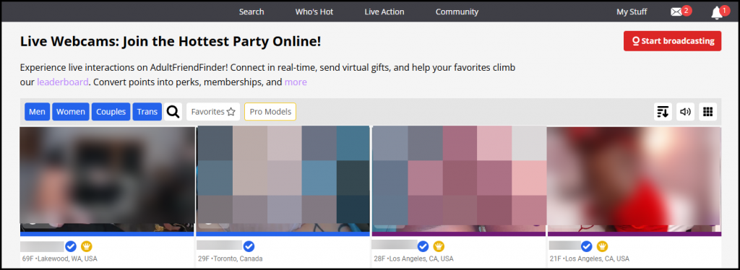Toggle the Trans filter
740x270 pixels.
point(147,112)
